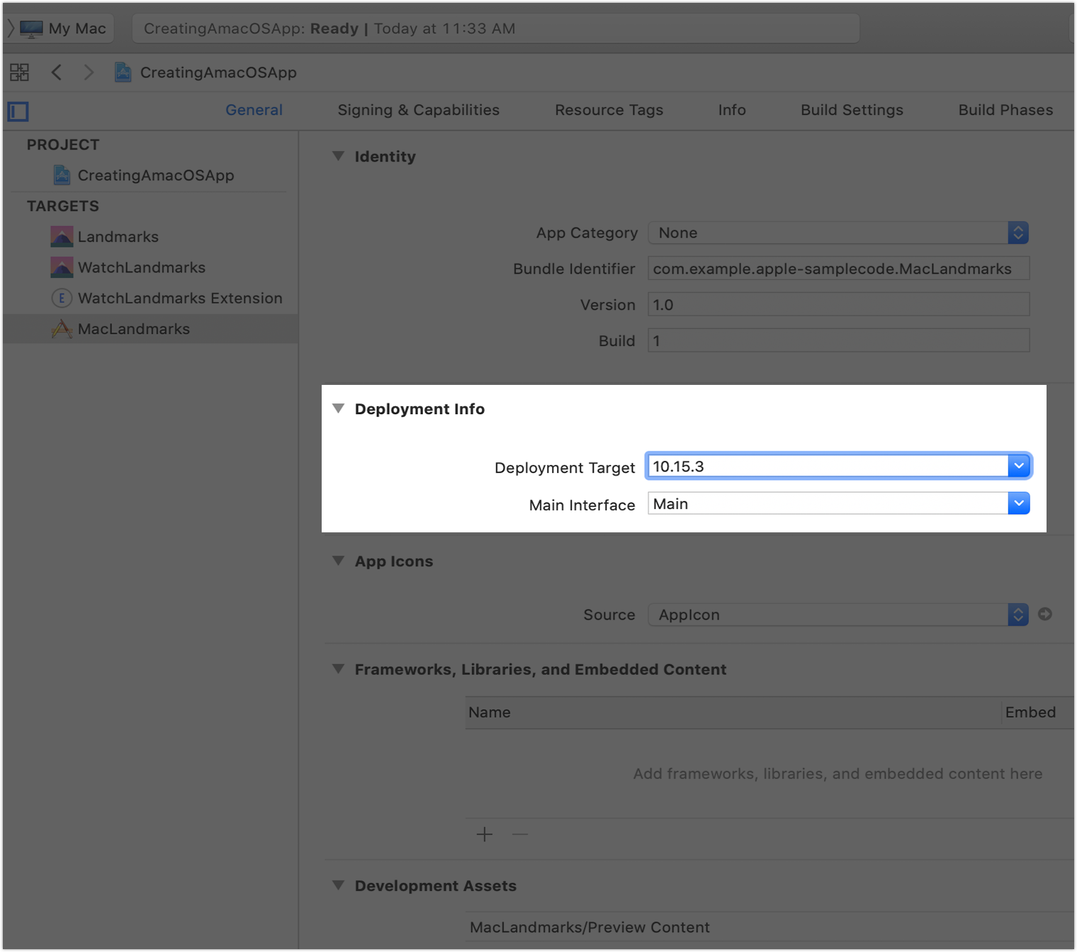Viewport: 1077px width, 952px height.
Task: Open the App Category popup
Action: tap(838, 233)
